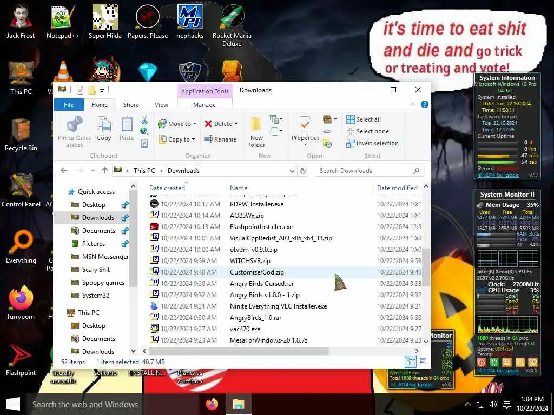This screenshot has height=415, width=554.
Task: Click the Cut scissors icon in Clipboard group
Action: tap(144, 119)
